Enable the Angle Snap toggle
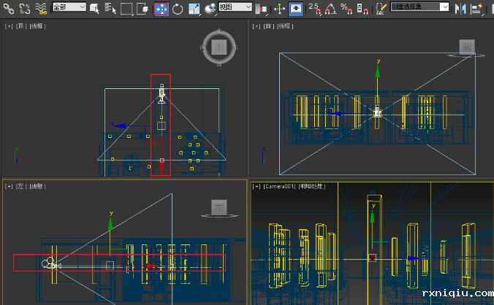Viewport: 494px width, 305px height. [330, 9]
